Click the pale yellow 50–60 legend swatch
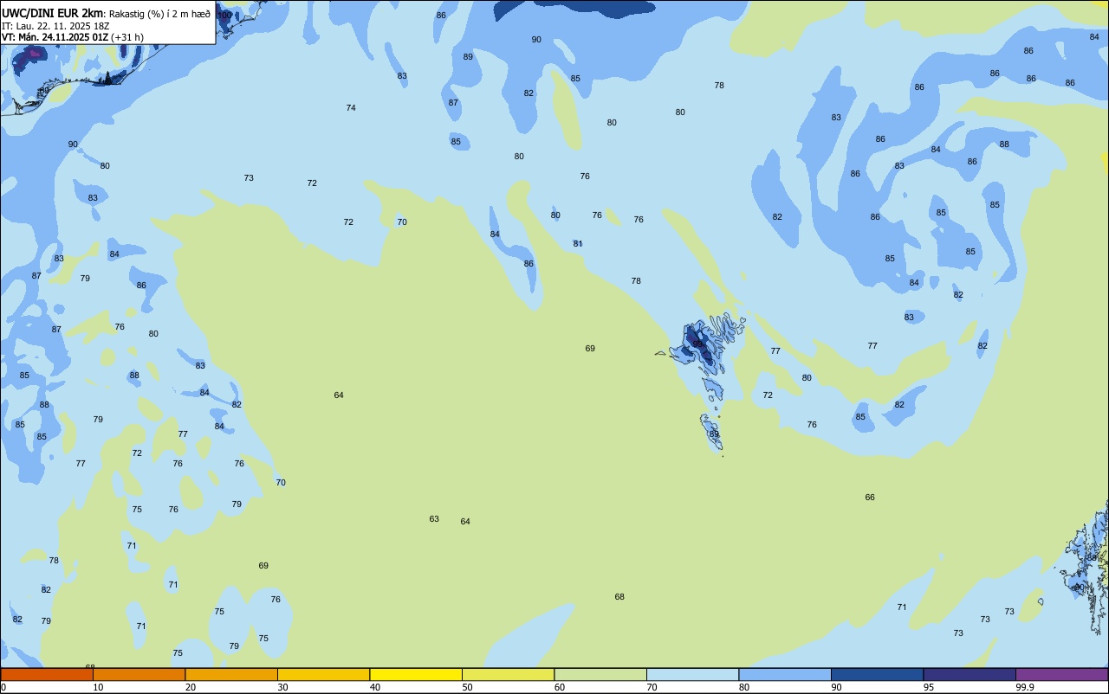The height and width of the screenshot is (694, 1109). click(x=508, y=674)
